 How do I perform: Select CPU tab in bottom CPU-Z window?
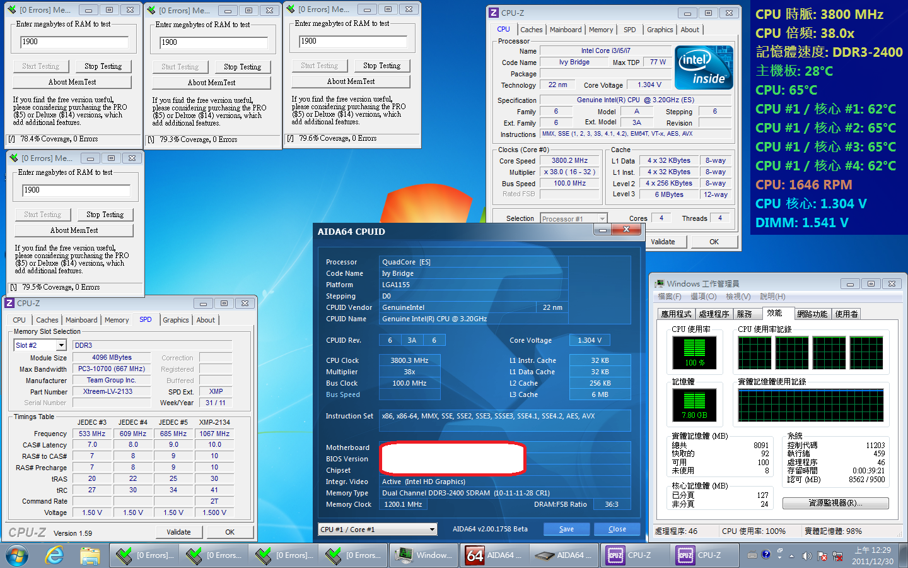pos(19,320)
